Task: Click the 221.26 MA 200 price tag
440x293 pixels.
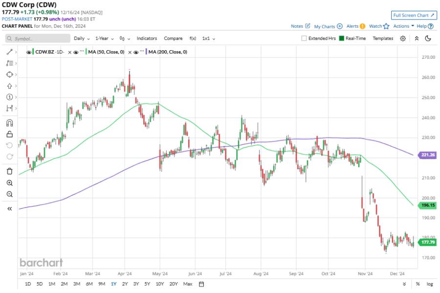Action: 427,155
